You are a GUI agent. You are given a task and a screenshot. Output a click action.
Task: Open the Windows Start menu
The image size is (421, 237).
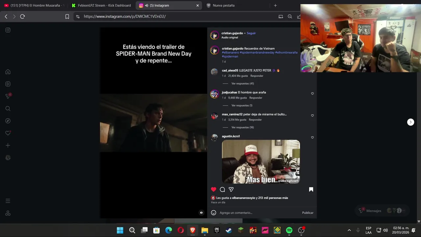pos(120,230)
